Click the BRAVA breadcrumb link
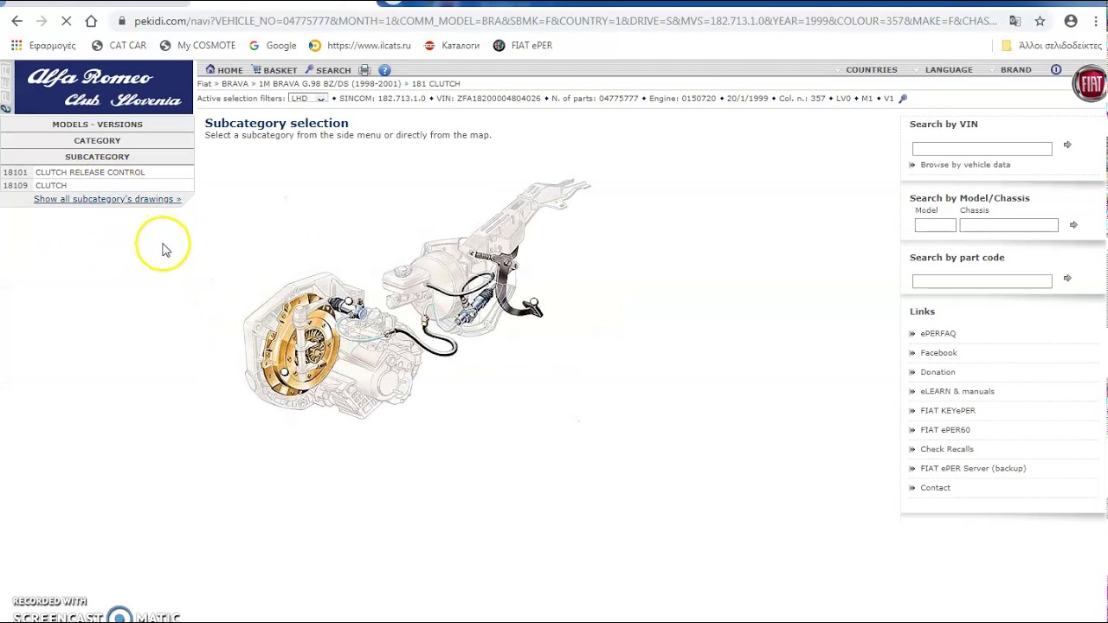1108x623 pixels. click(235, 84)
